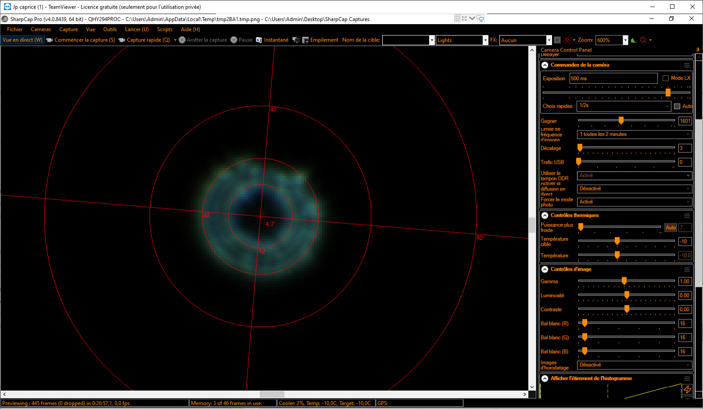Viewport: 703px width, 409px height.
Task: Click the Arrêter la capture stop icon
Action: coord(182,40)
